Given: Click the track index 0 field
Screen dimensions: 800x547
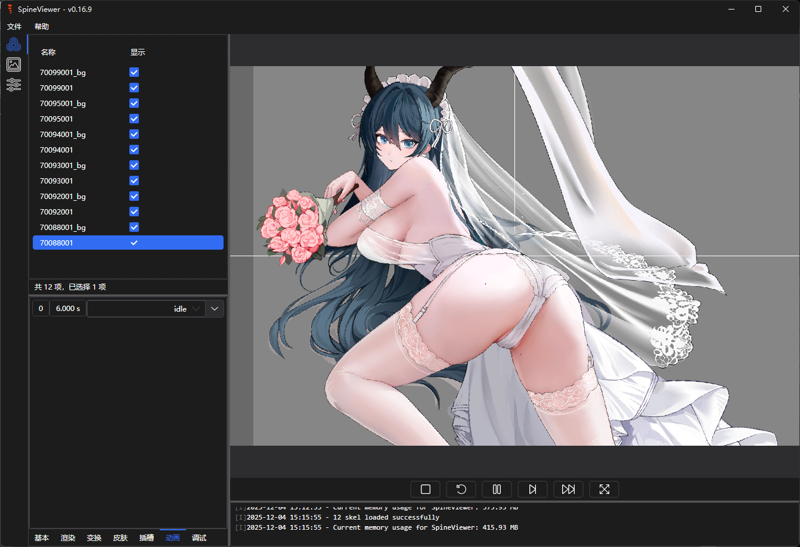Looking at the screenshot, I should (41, 309).
